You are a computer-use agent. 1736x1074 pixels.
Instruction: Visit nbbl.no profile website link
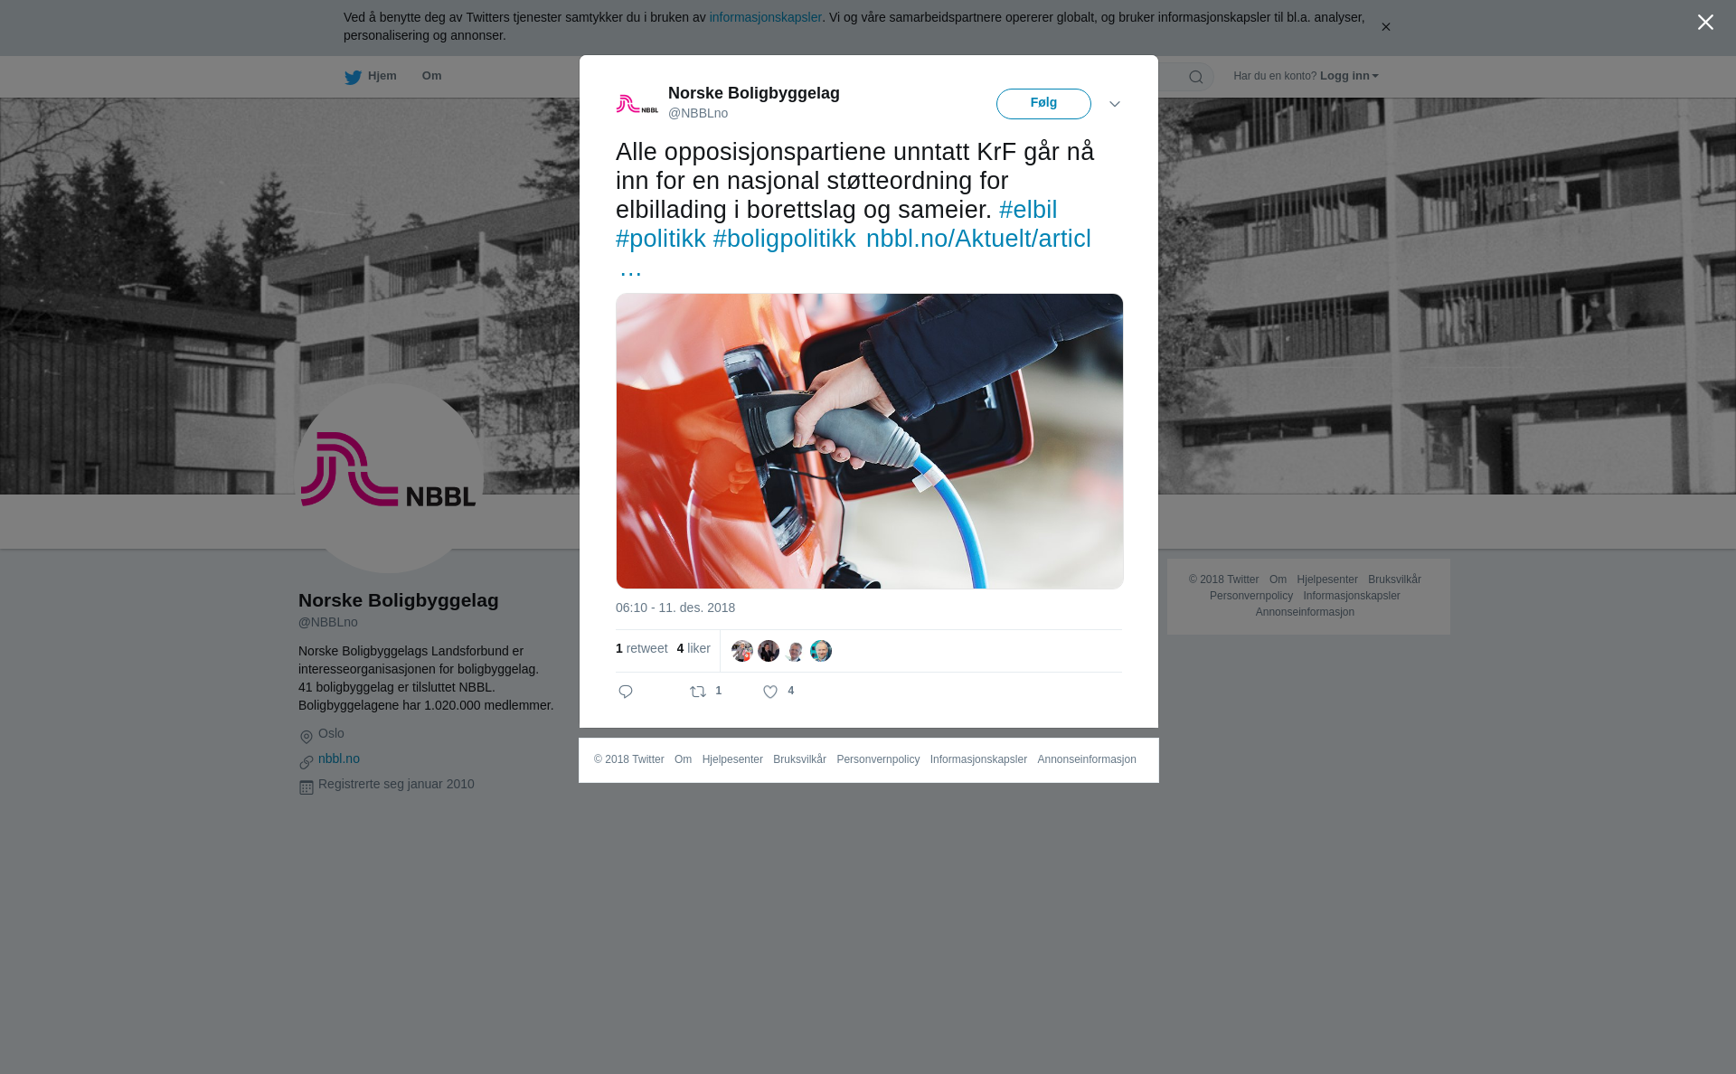click(x=339, y=758)
